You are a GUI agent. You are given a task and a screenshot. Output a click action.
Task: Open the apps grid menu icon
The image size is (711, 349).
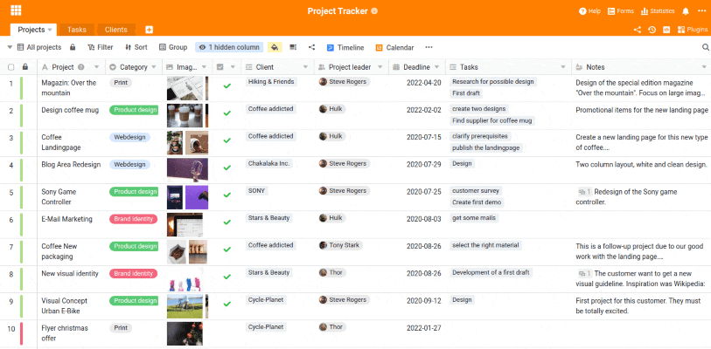pyautogui.click(x=16, y=11)
